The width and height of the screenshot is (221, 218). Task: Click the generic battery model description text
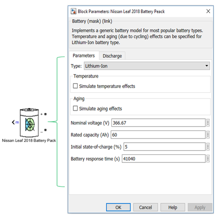[137, 36]
